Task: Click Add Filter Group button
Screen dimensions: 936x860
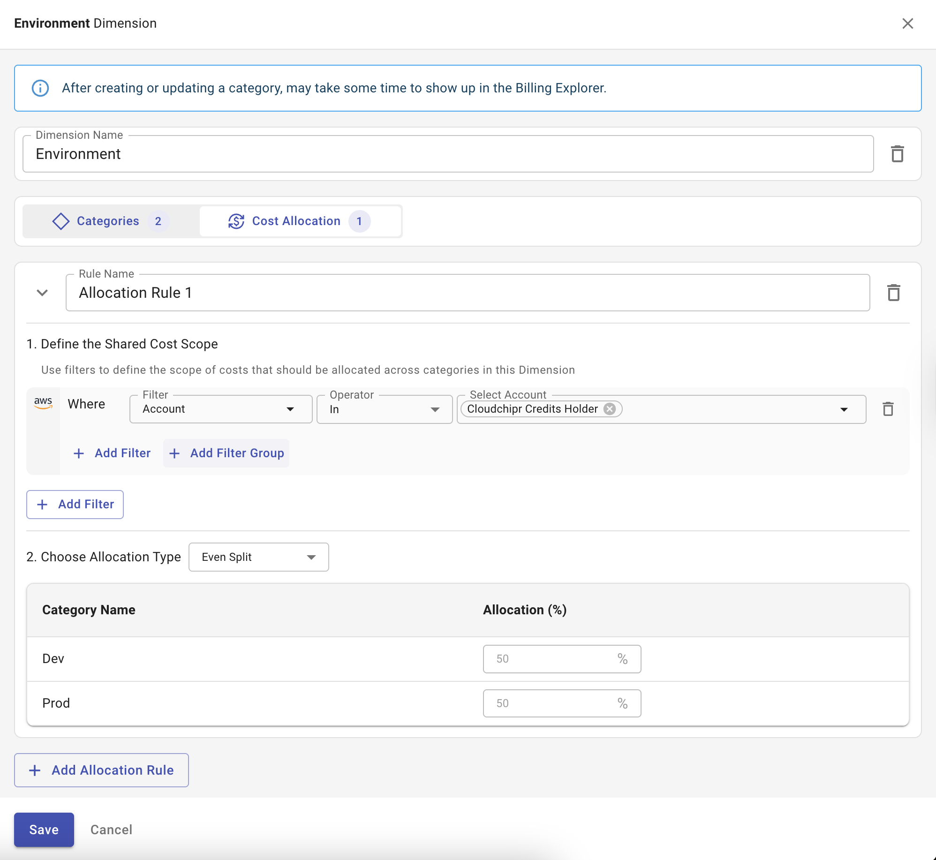Action: (x=226, y=453)
